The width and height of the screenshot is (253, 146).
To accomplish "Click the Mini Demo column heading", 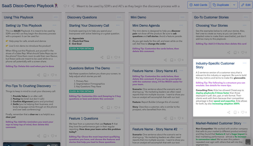I will tap(138, 17).
